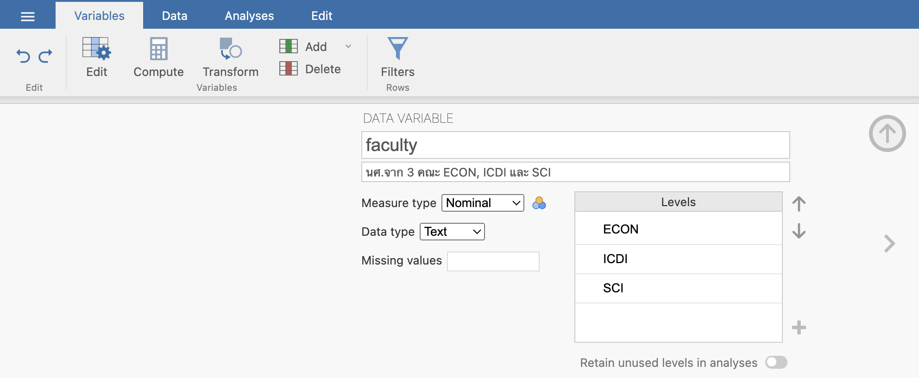Add a new level with plus icon

799,328
